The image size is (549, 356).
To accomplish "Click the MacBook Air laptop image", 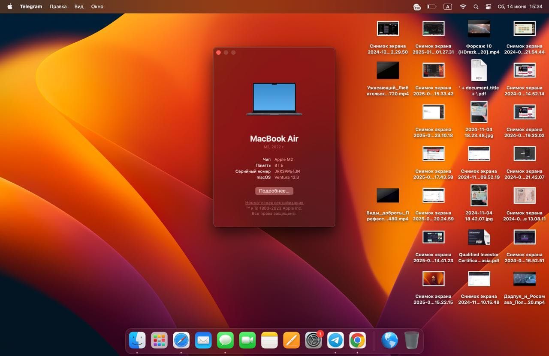I will [274, 99].
